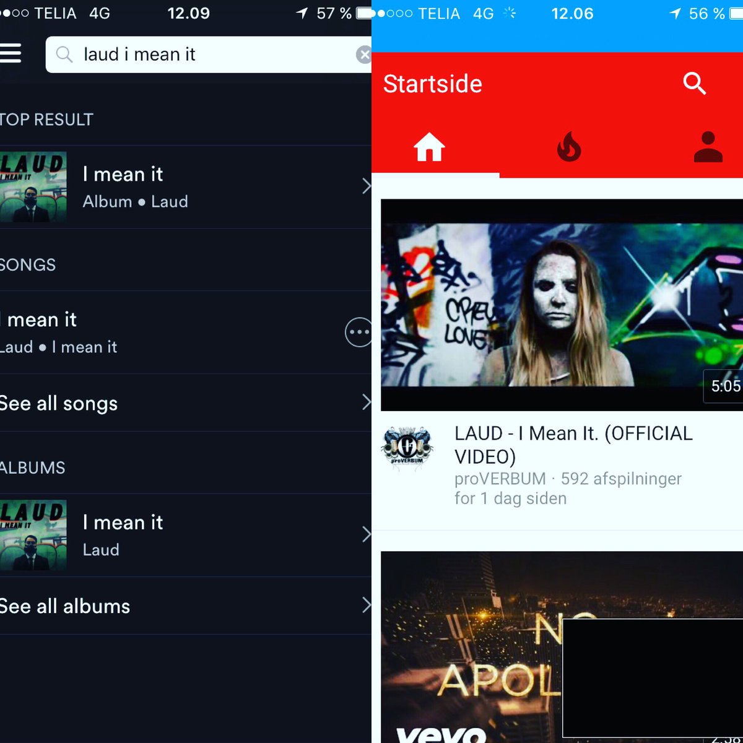This screenshot has height=743, width=743.
Task: Tap chevron next to 'See all songs'
Action: point(366,402)
